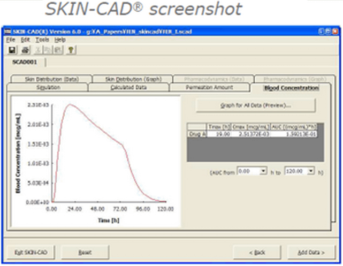
Task: Click the Add Data > button
Action: point(311,253)
